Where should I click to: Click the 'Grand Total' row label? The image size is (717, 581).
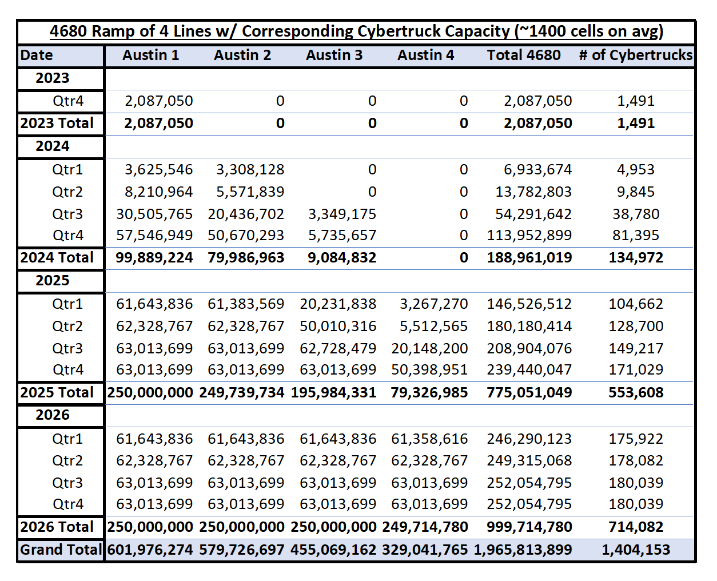point(61,550)
